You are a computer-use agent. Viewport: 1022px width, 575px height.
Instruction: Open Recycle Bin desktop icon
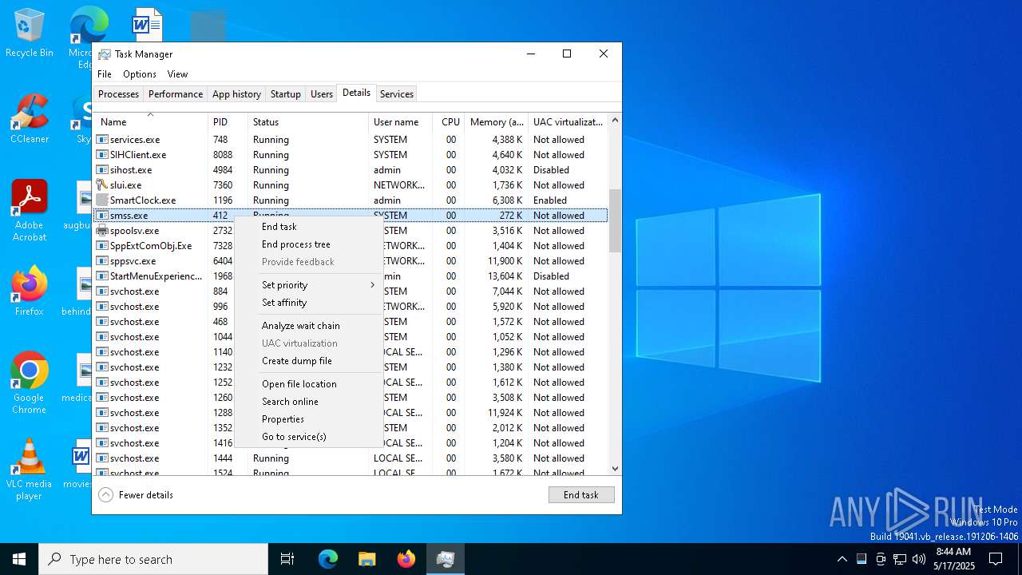point(29,32)
